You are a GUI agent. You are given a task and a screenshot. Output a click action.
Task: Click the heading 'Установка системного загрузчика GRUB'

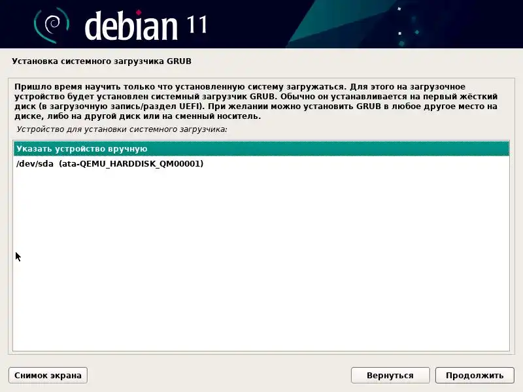tap(102, 61)
